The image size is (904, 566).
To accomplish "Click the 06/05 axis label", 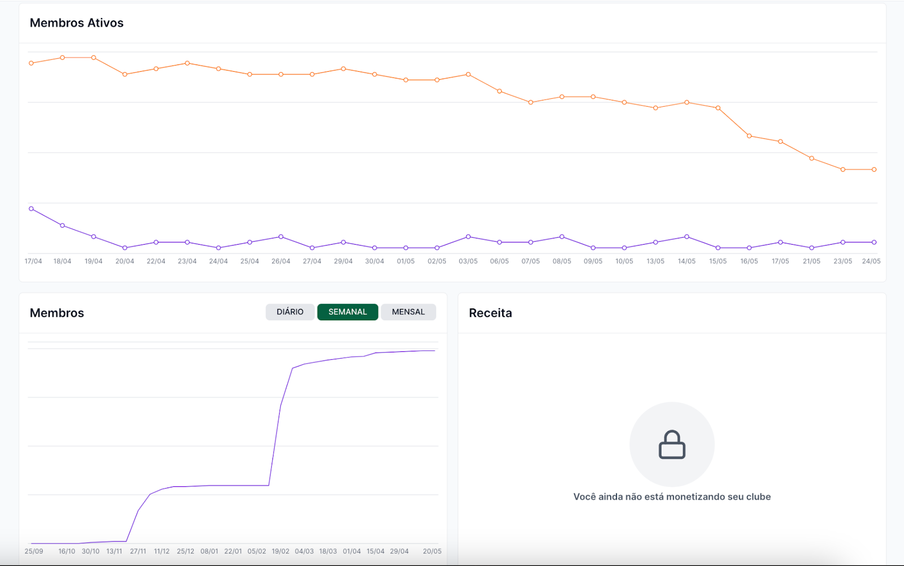I will point(499,262).
